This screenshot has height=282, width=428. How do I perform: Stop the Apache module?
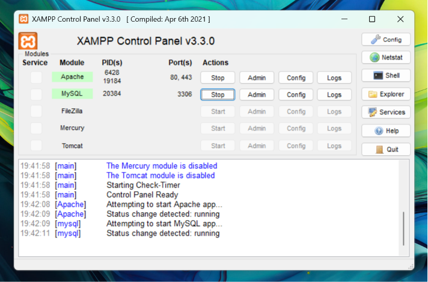coord(218,78)
